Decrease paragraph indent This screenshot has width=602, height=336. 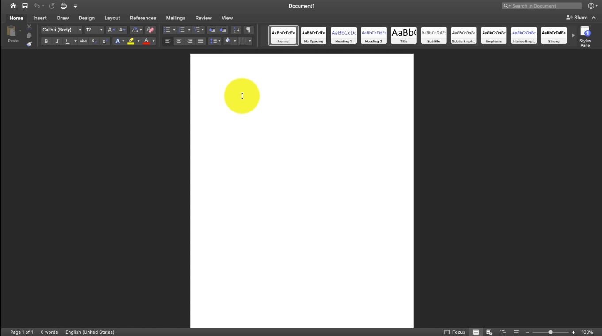point(212,30)
